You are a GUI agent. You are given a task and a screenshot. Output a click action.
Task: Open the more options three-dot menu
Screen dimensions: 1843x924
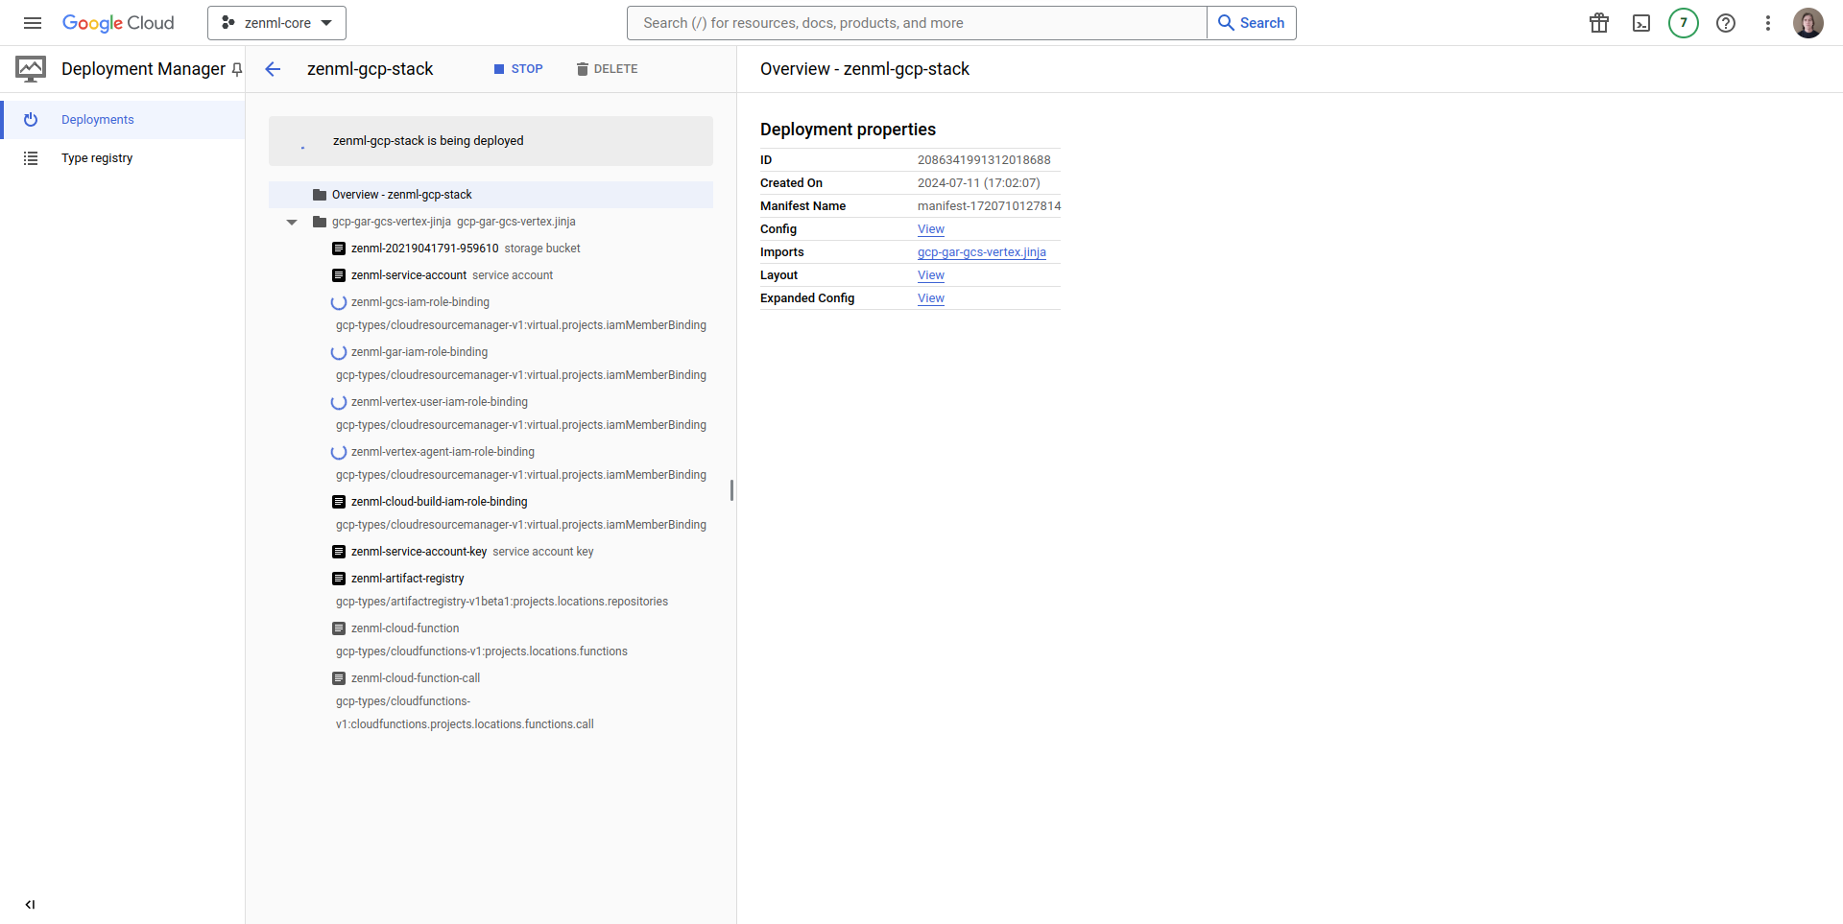[x=1768, y=22]
